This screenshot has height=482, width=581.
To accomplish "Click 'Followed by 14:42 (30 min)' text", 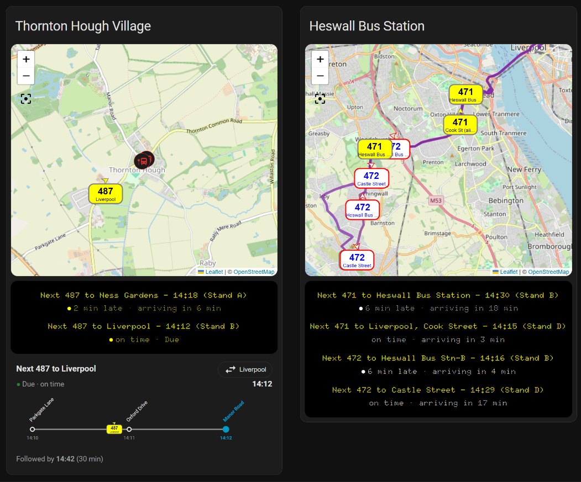I will [x=60, y=459].
